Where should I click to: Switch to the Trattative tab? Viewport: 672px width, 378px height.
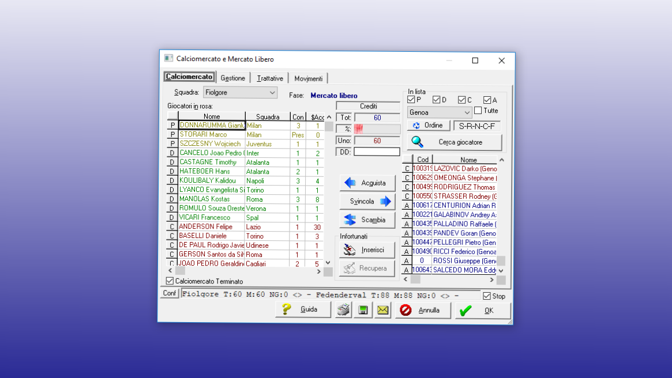tap(269, 78)
